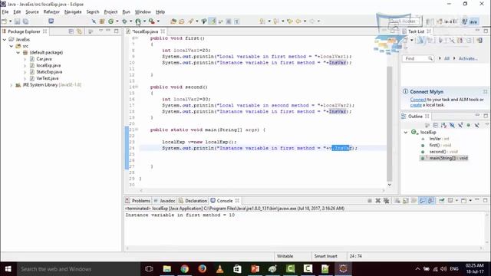Open the File menu

(x=5, y=12)
